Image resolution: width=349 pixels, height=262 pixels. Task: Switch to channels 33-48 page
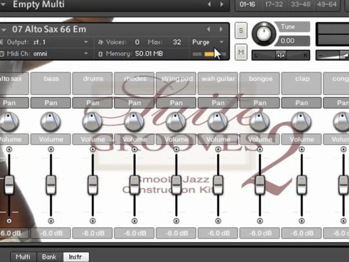click(301, 4)
